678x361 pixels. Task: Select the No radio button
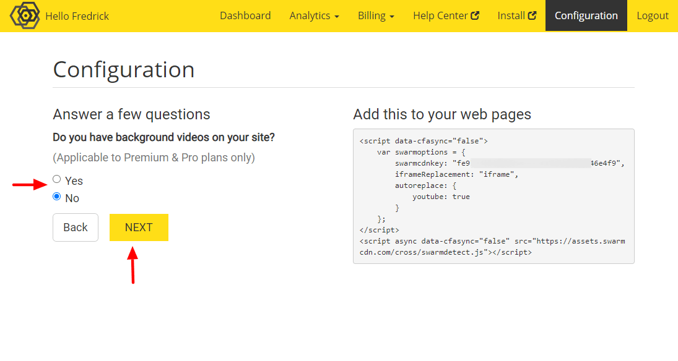pyautogui.click(x=56, y=197)
